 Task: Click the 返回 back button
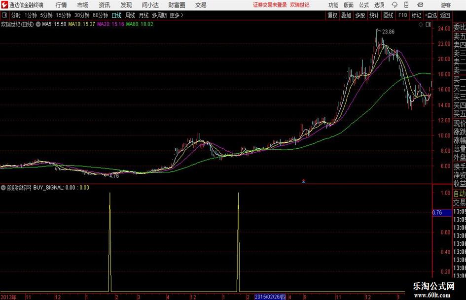click(x=445, y=15)
